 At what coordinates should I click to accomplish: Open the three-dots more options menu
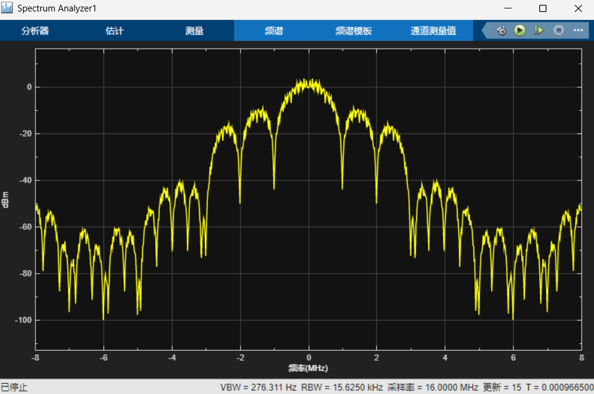click(x=578, y=30)
